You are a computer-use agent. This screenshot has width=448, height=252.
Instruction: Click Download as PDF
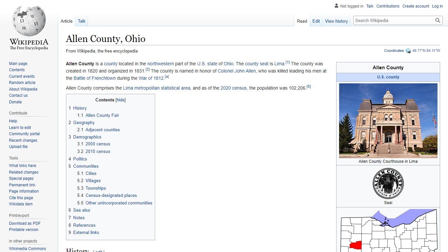click(25, 223)
